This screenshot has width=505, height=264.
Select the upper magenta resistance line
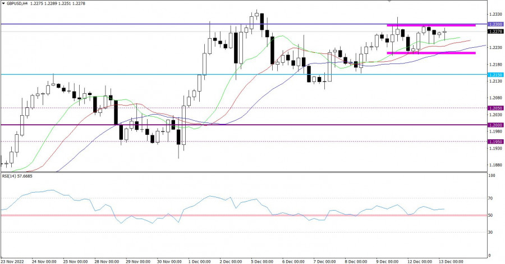(x=431, y=25)
